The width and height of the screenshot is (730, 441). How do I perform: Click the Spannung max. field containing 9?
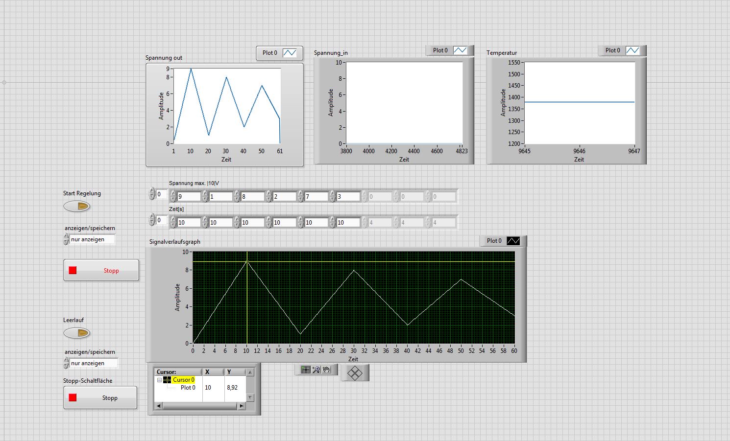tap(189, 197)
